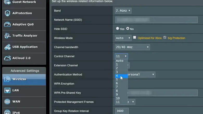The image size is (203, 114).
Task: Click the AiCloud 2.0 cloud icon
Action: tap(7, 58)
